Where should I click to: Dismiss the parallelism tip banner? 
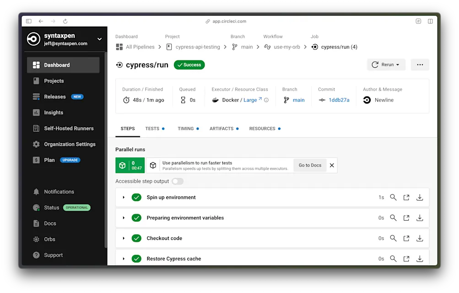(332, 165)
